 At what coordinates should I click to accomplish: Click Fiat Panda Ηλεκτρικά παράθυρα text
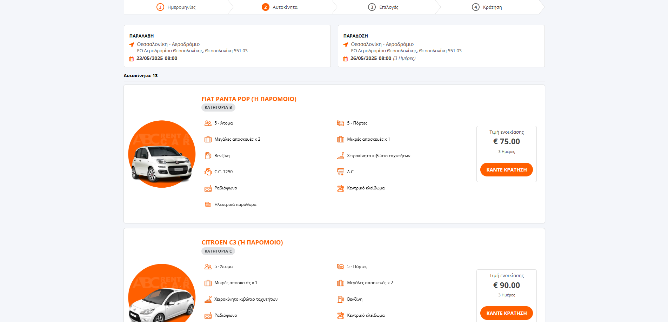click(x=235, y=204)
